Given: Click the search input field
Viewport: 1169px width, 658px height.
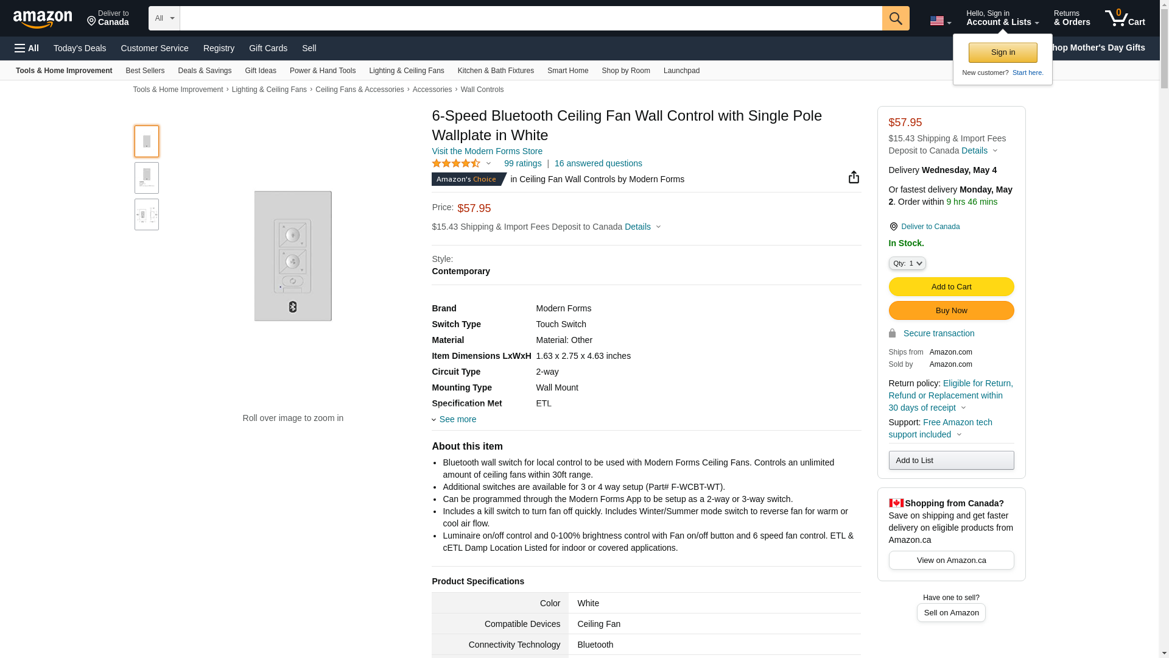Looking at the screenshot, I should click(530, 18).
